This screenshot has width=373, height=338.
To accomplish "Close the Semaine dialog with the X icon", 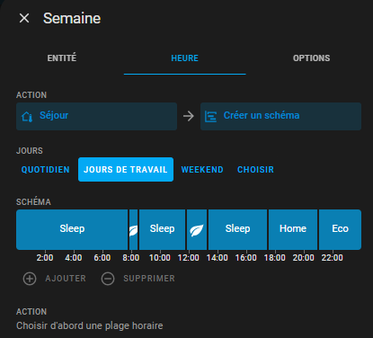I will click(24, 18).
